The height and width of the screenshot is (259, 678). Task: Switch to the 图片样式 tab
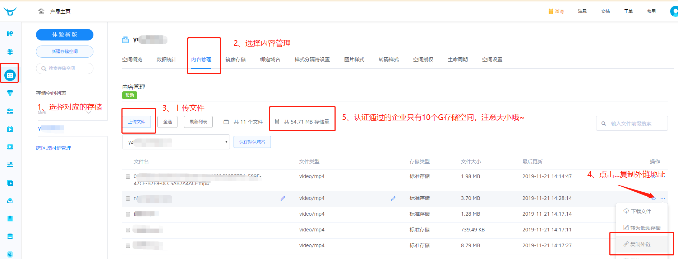(354, 59)
